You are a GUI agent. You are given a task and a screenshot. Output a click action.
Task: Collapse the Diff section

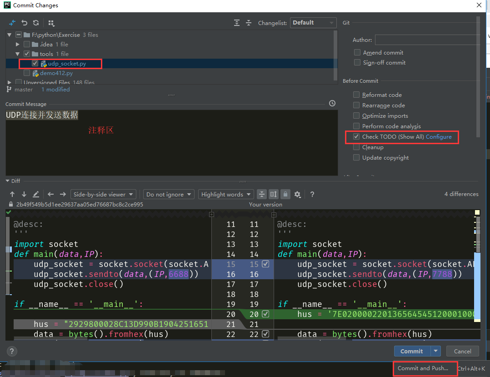click(7, 181)
